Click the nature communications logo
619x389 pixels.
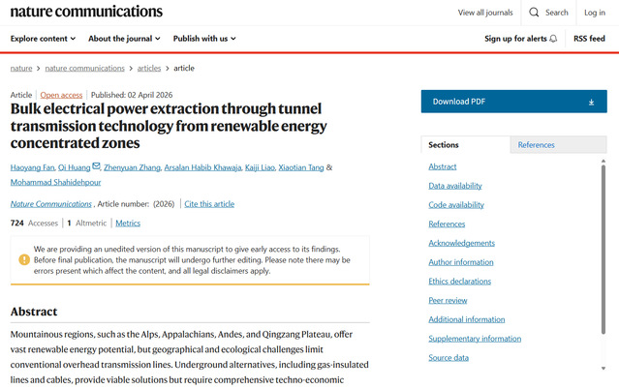(86, 12)
